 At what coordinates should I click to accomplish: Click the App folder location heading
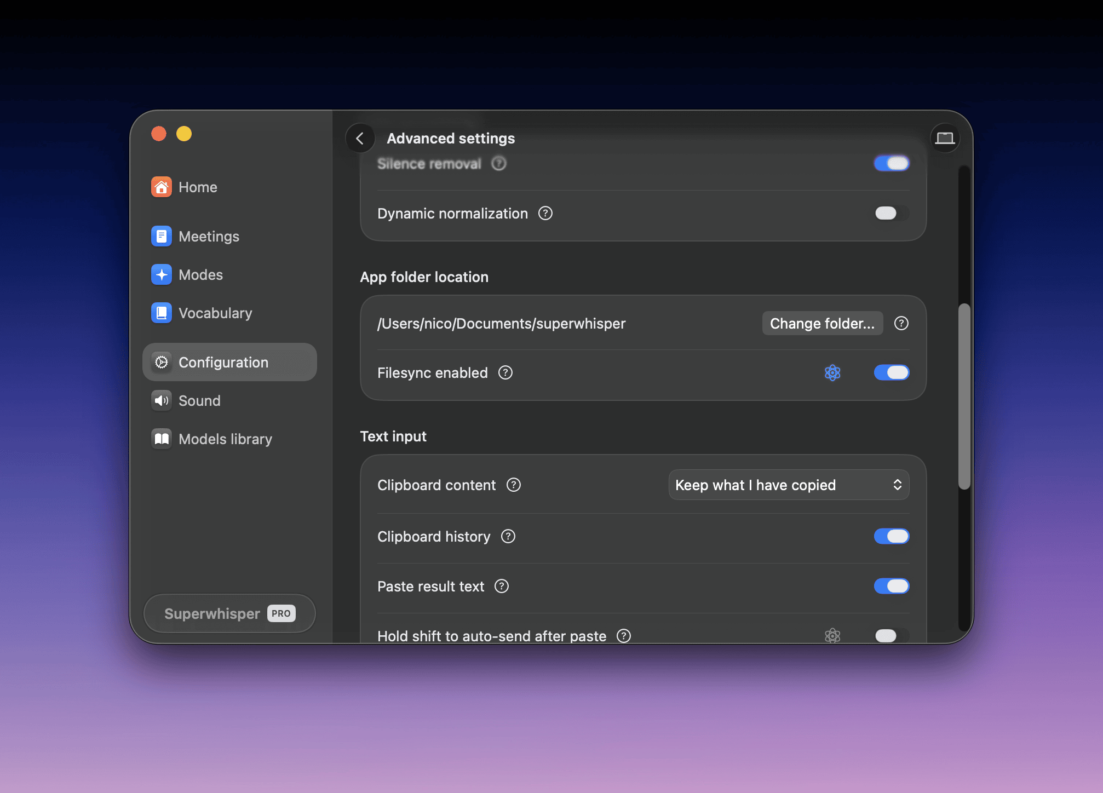tap(424, 277)
